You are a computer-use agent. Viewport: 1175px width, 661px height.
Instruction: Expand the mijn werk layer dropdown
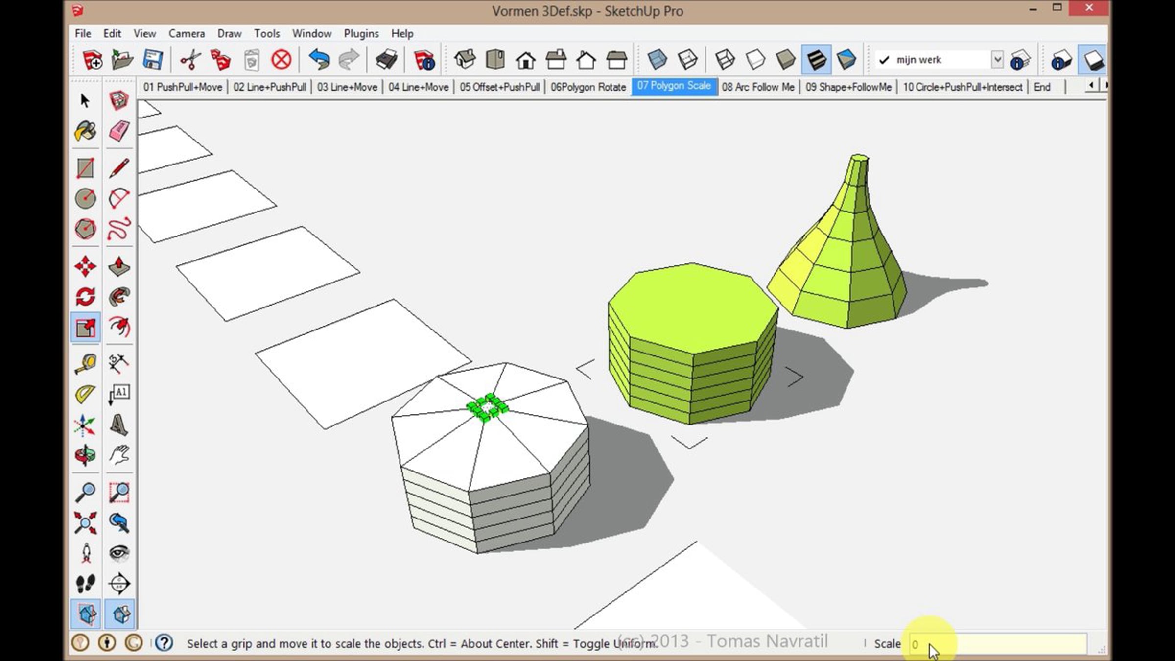(x=997, y=60)
